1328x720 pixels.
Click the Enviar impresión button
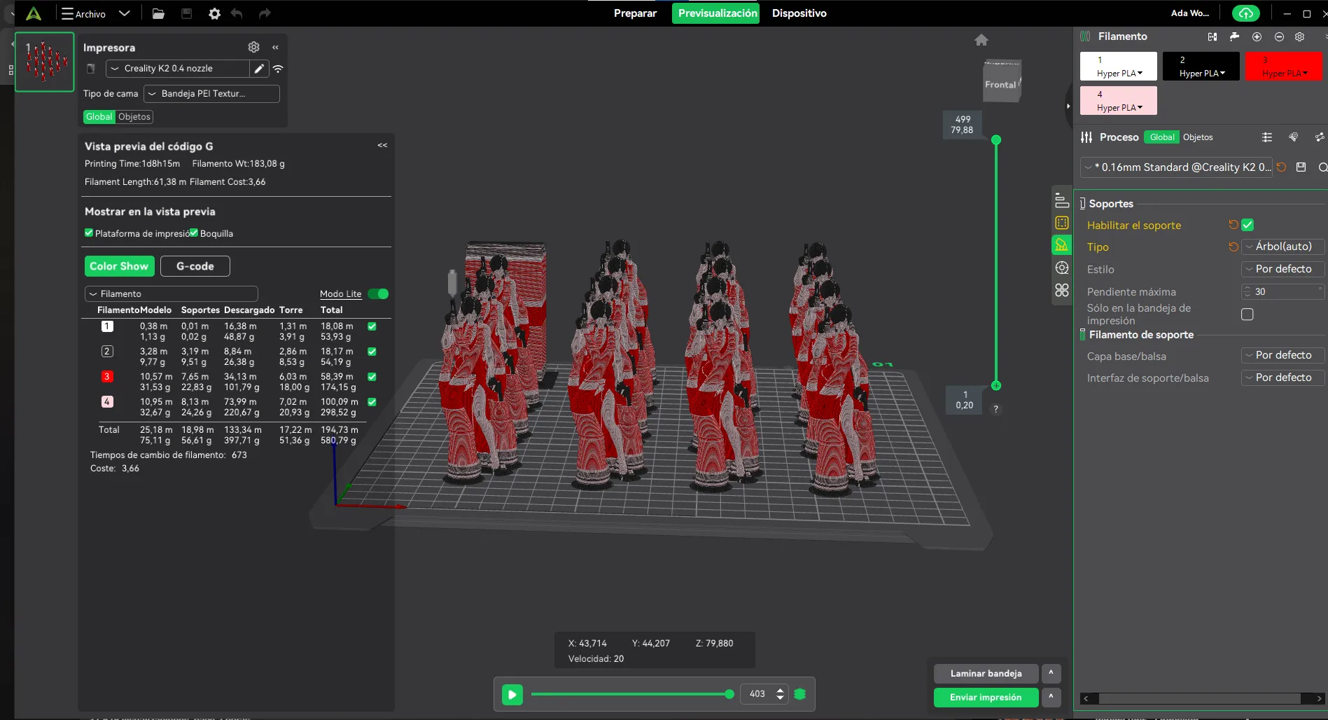click(x=985, y=698)
